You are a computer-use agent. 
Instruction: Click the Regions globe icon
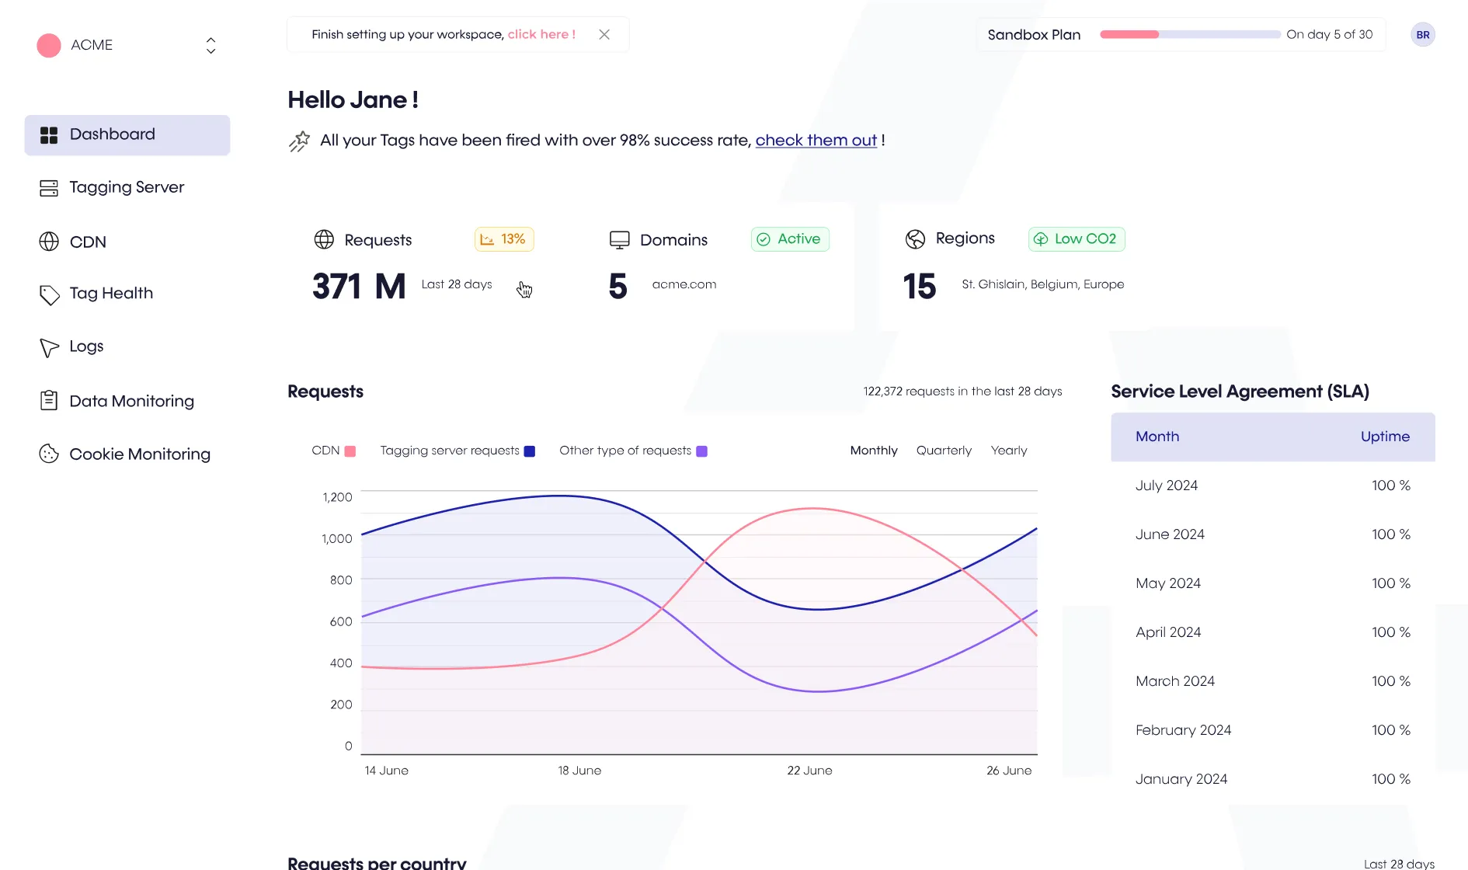pyautogui.click(x=915, y=239)
